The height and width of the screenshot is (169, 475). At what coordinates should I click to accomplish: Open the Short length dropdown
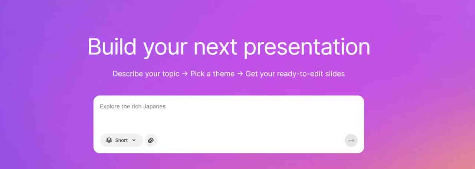tap(121, 141)
